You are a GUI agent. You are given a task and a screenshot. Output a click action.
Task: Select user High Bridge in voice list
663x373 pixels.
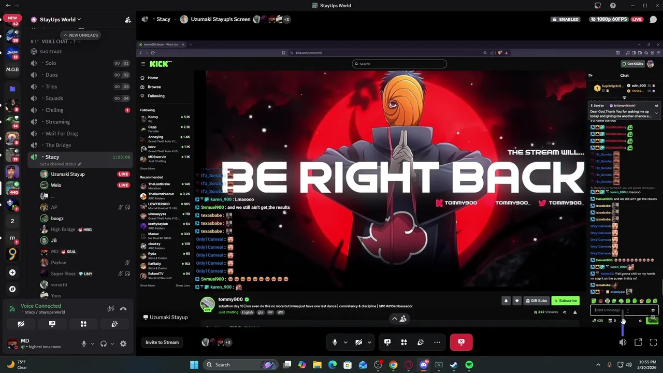click(x=63, y=229)
